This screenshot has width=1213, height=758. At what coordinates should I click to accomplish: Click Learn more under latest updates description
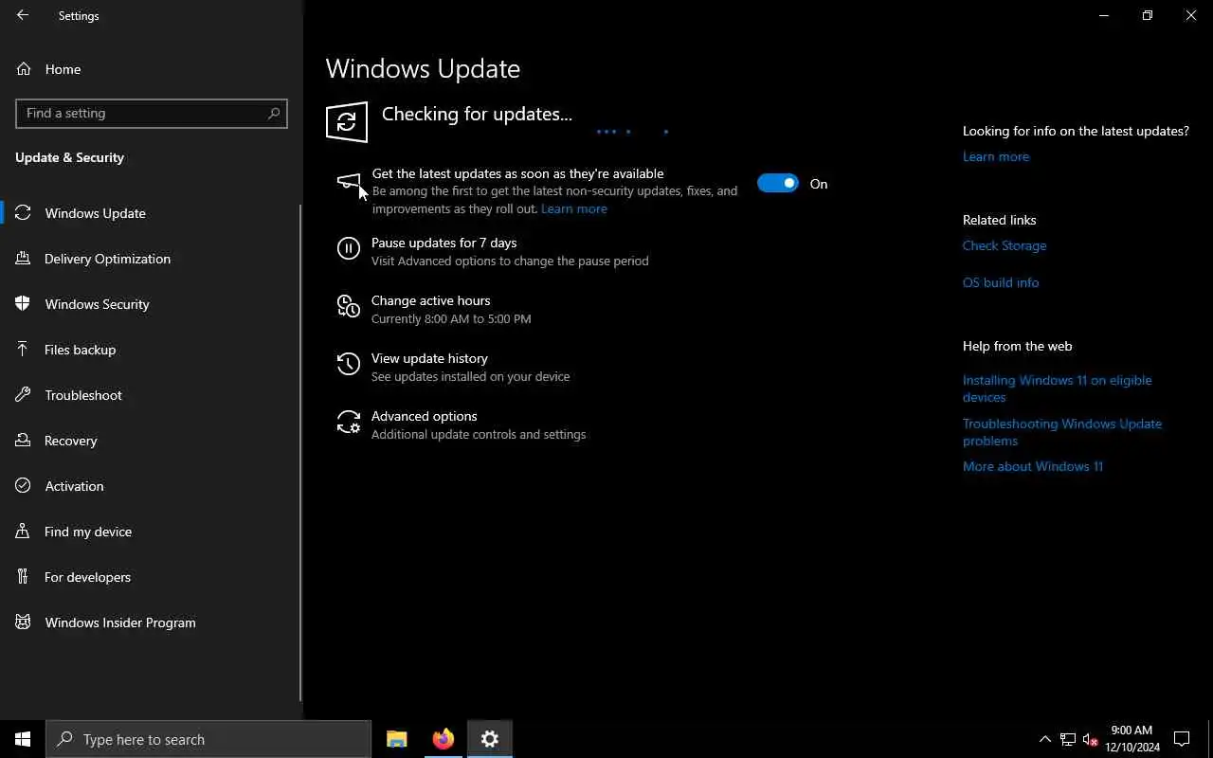[574, 208]
